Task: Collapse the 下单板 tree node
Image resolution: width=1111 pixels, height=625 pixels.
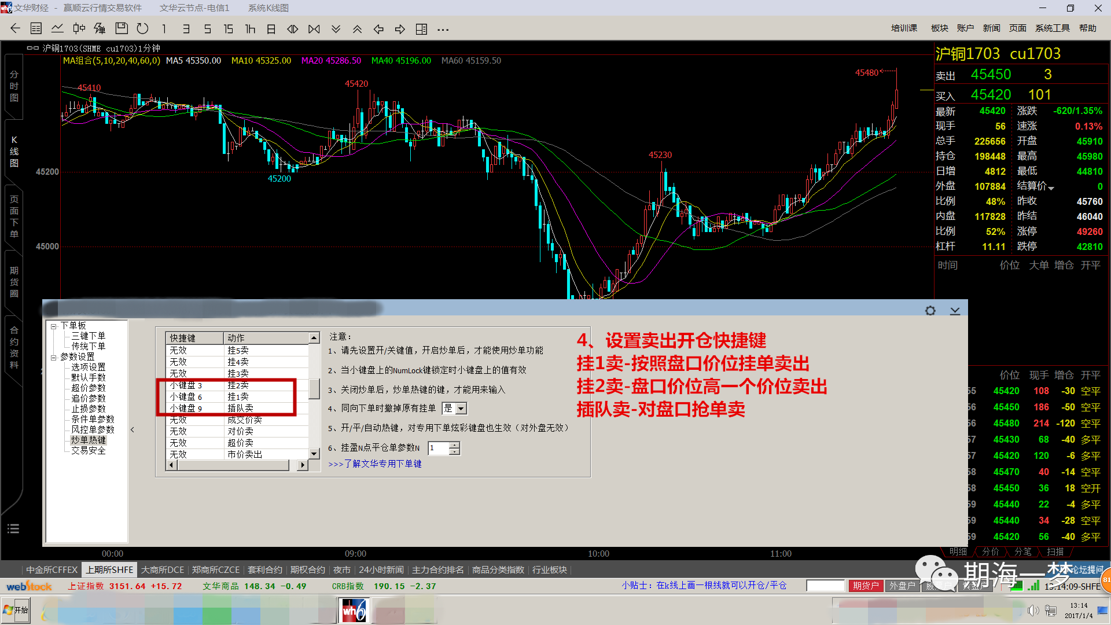Action: click(x=53, y=326)
